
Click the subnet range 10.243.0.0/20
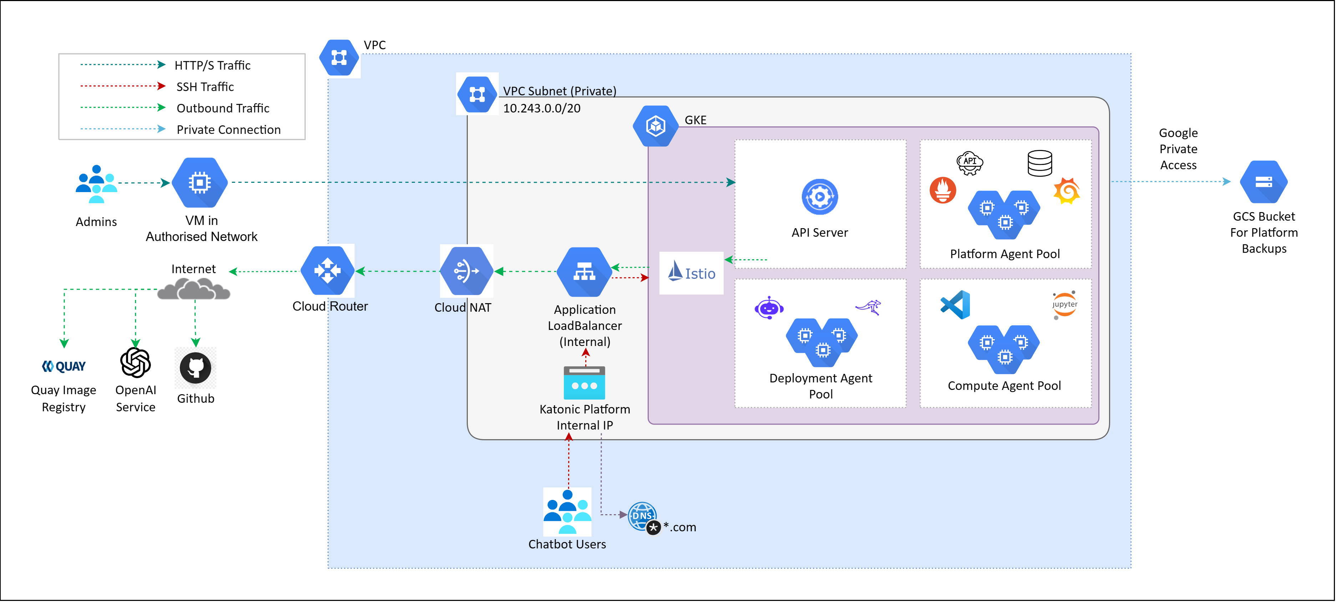tap(542, 108)
